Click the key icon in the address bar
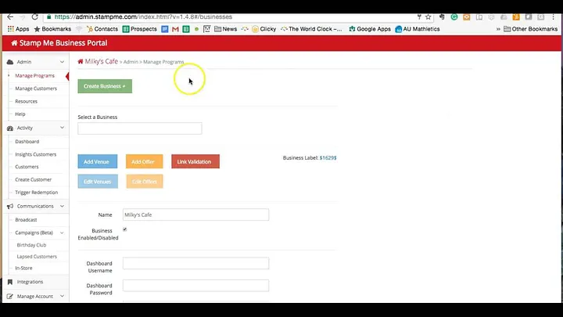The height and width of the screenshot is (317, 563). coord(419,17)
